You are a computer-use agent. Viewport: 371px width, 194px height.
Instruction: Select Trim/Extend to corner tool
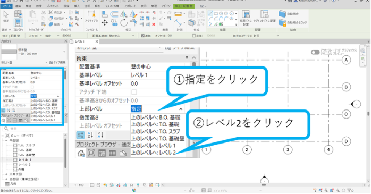point(133,23)
